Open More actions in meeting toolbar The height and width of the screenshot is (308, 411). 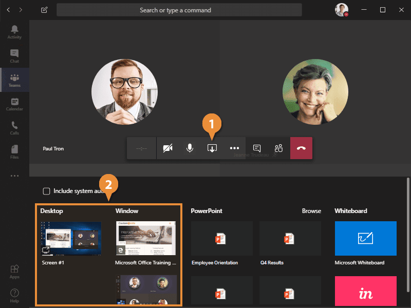(x=234, y=148)
